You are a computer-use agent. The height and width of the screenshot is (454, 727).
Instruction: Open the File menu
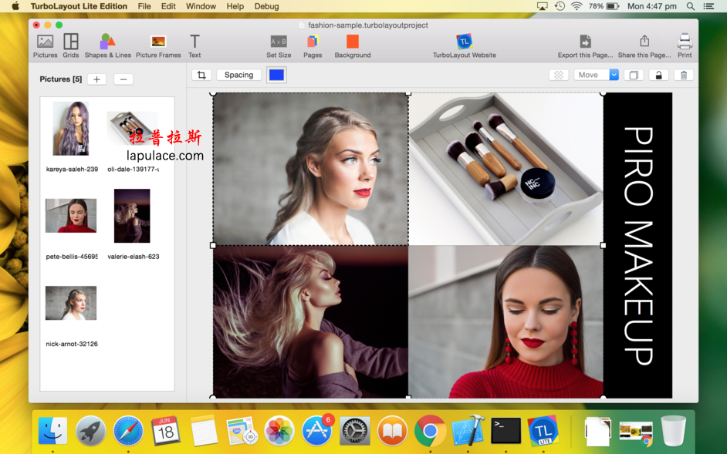[x=144, y=6]
